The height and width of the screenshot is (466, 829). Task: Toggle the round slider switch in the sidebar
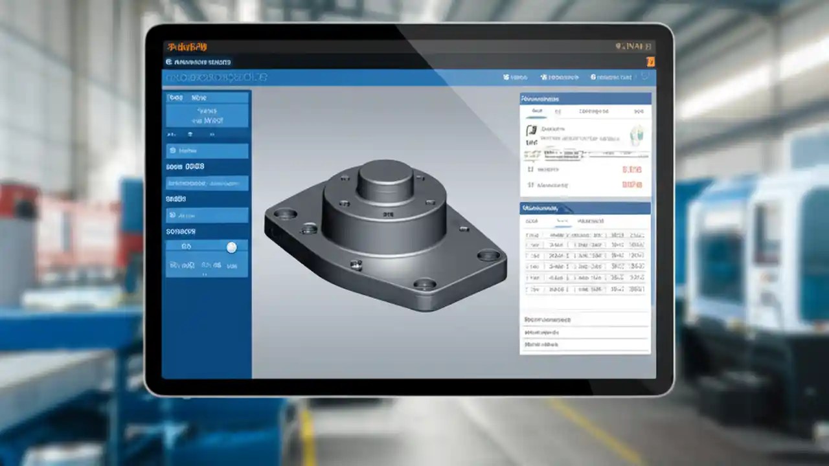click(232, 247)
